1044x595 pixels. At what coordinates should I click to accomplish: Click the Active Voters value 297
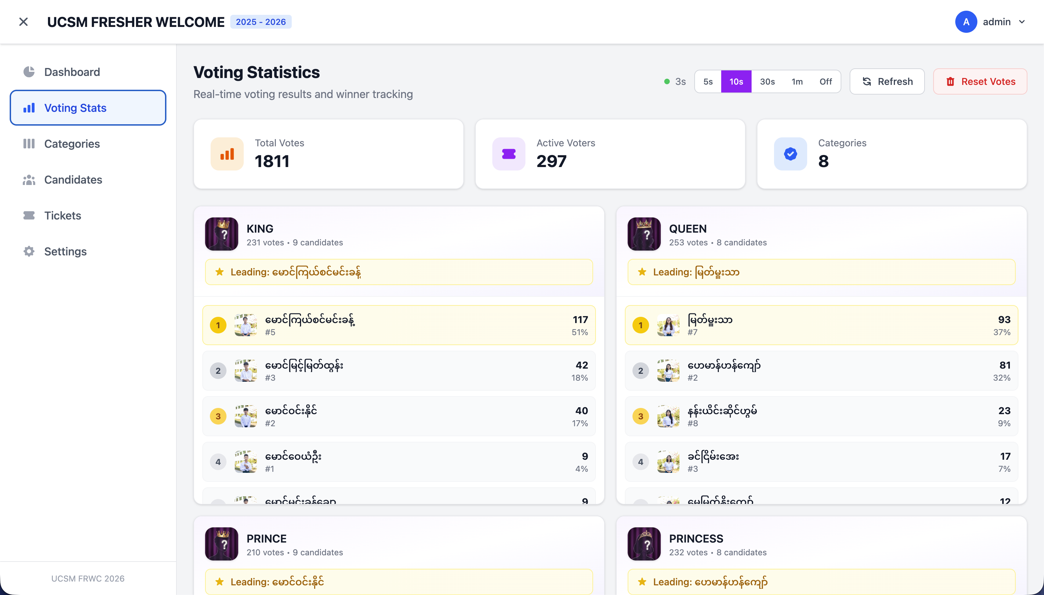tap(551, 162)
